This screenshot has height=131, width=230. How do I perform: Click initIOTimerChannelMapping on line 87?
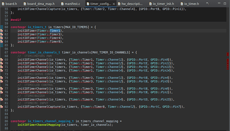[39, 125]
